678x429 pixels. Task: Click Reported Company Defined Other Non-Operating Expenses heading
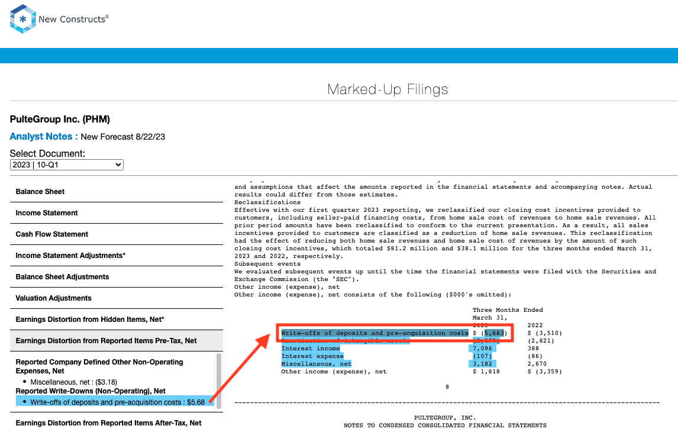[99, 366]
